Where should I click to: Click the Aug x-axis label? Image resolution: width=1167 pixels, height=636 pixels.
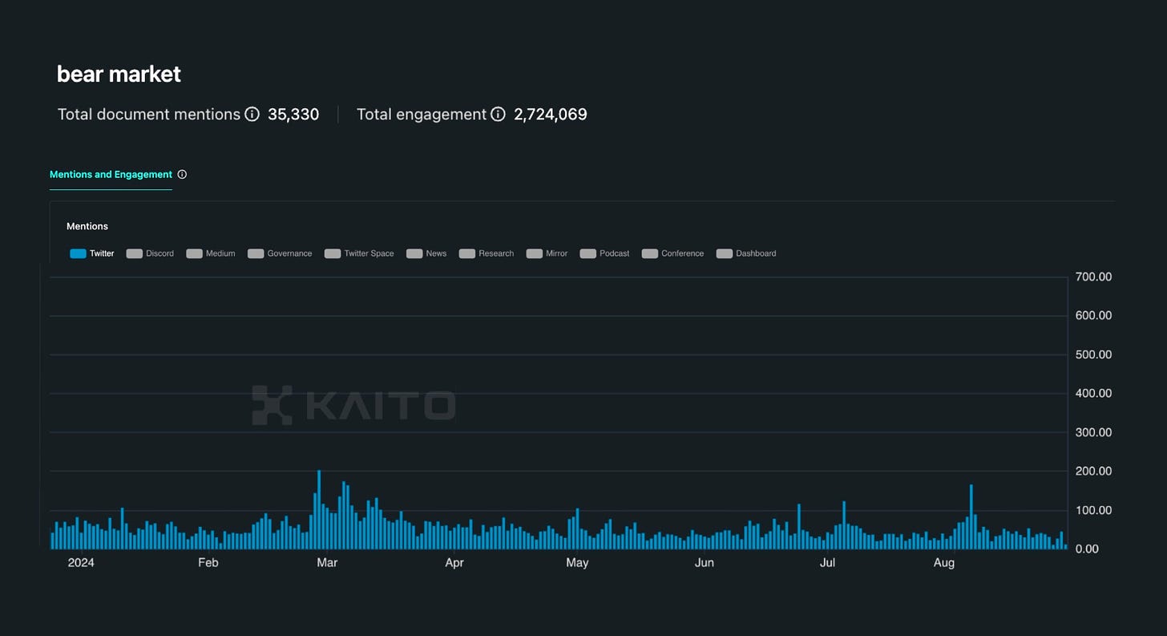click(x=944, y=563)
